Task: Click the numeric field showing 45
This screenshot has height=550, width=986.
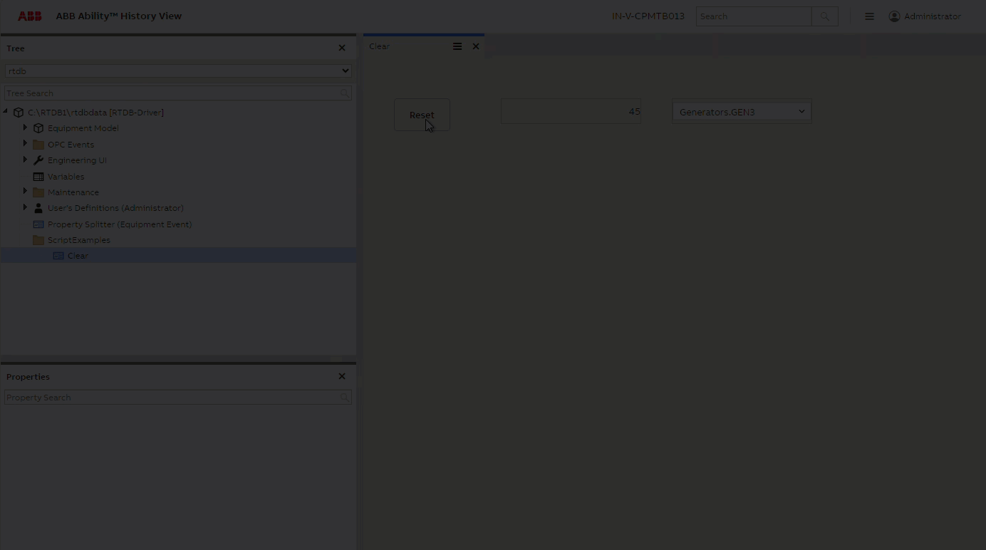Action: pyautogui.click(x=571, y=112)
